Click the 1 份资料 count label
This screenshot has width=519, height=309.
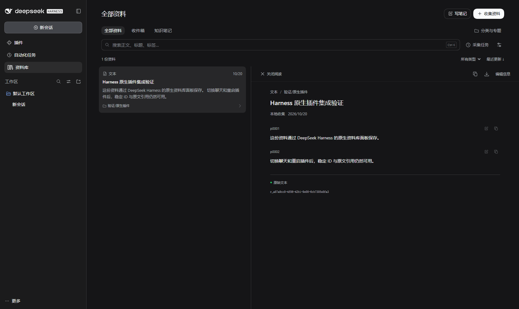(108, 59)
